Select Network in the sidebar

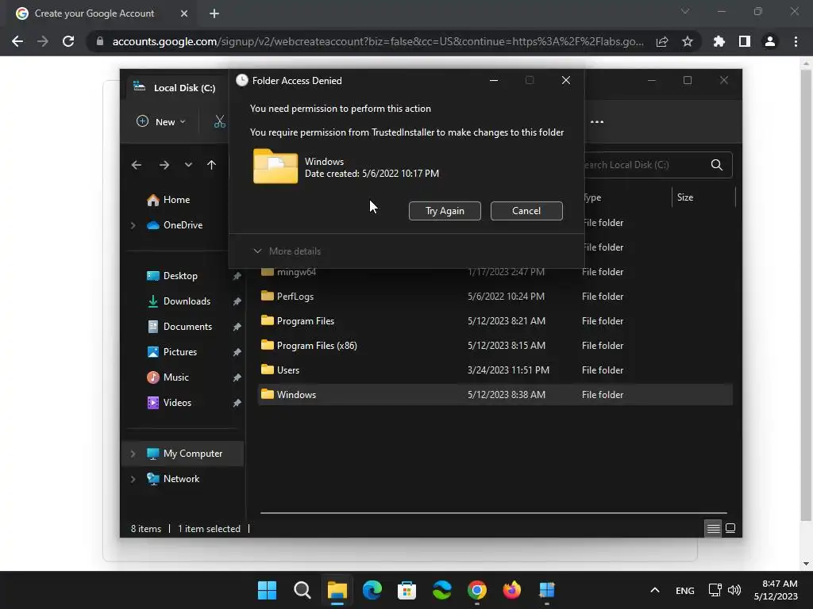tap(181, 479)
